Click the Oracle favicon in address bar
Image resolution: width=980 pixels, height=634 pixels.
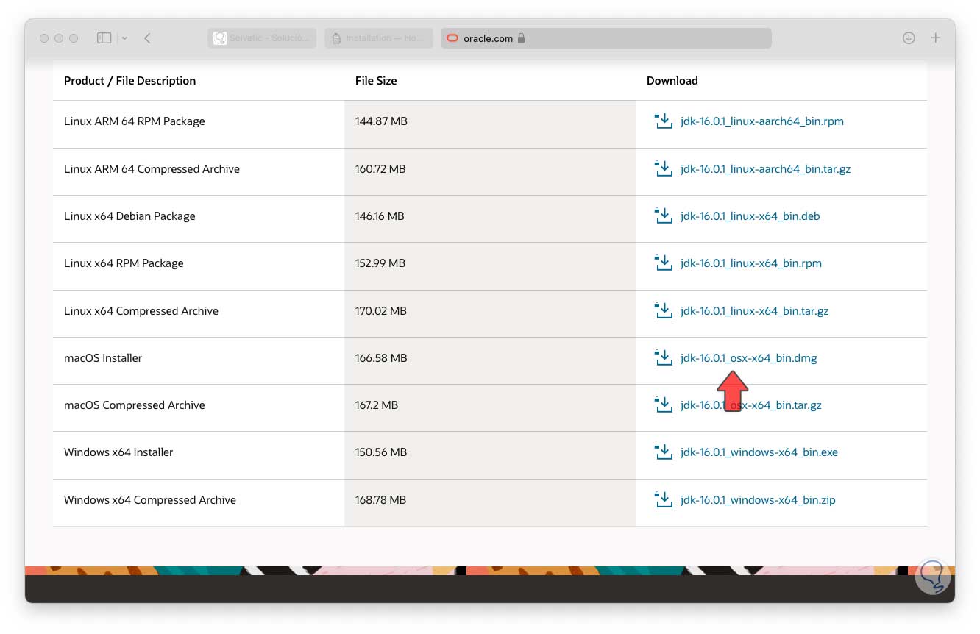click(452, 38)
